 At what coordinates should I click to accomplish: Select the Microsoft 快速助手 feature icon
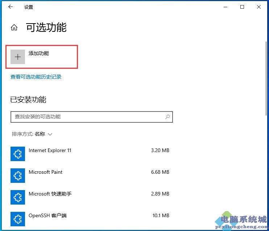(x=18, y=197)
